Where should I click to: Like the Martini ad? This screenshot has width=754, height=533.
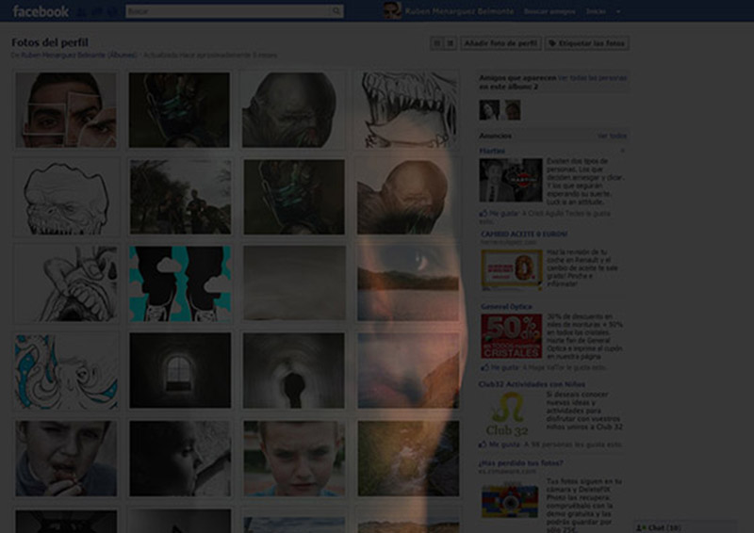tap(497, 214)
